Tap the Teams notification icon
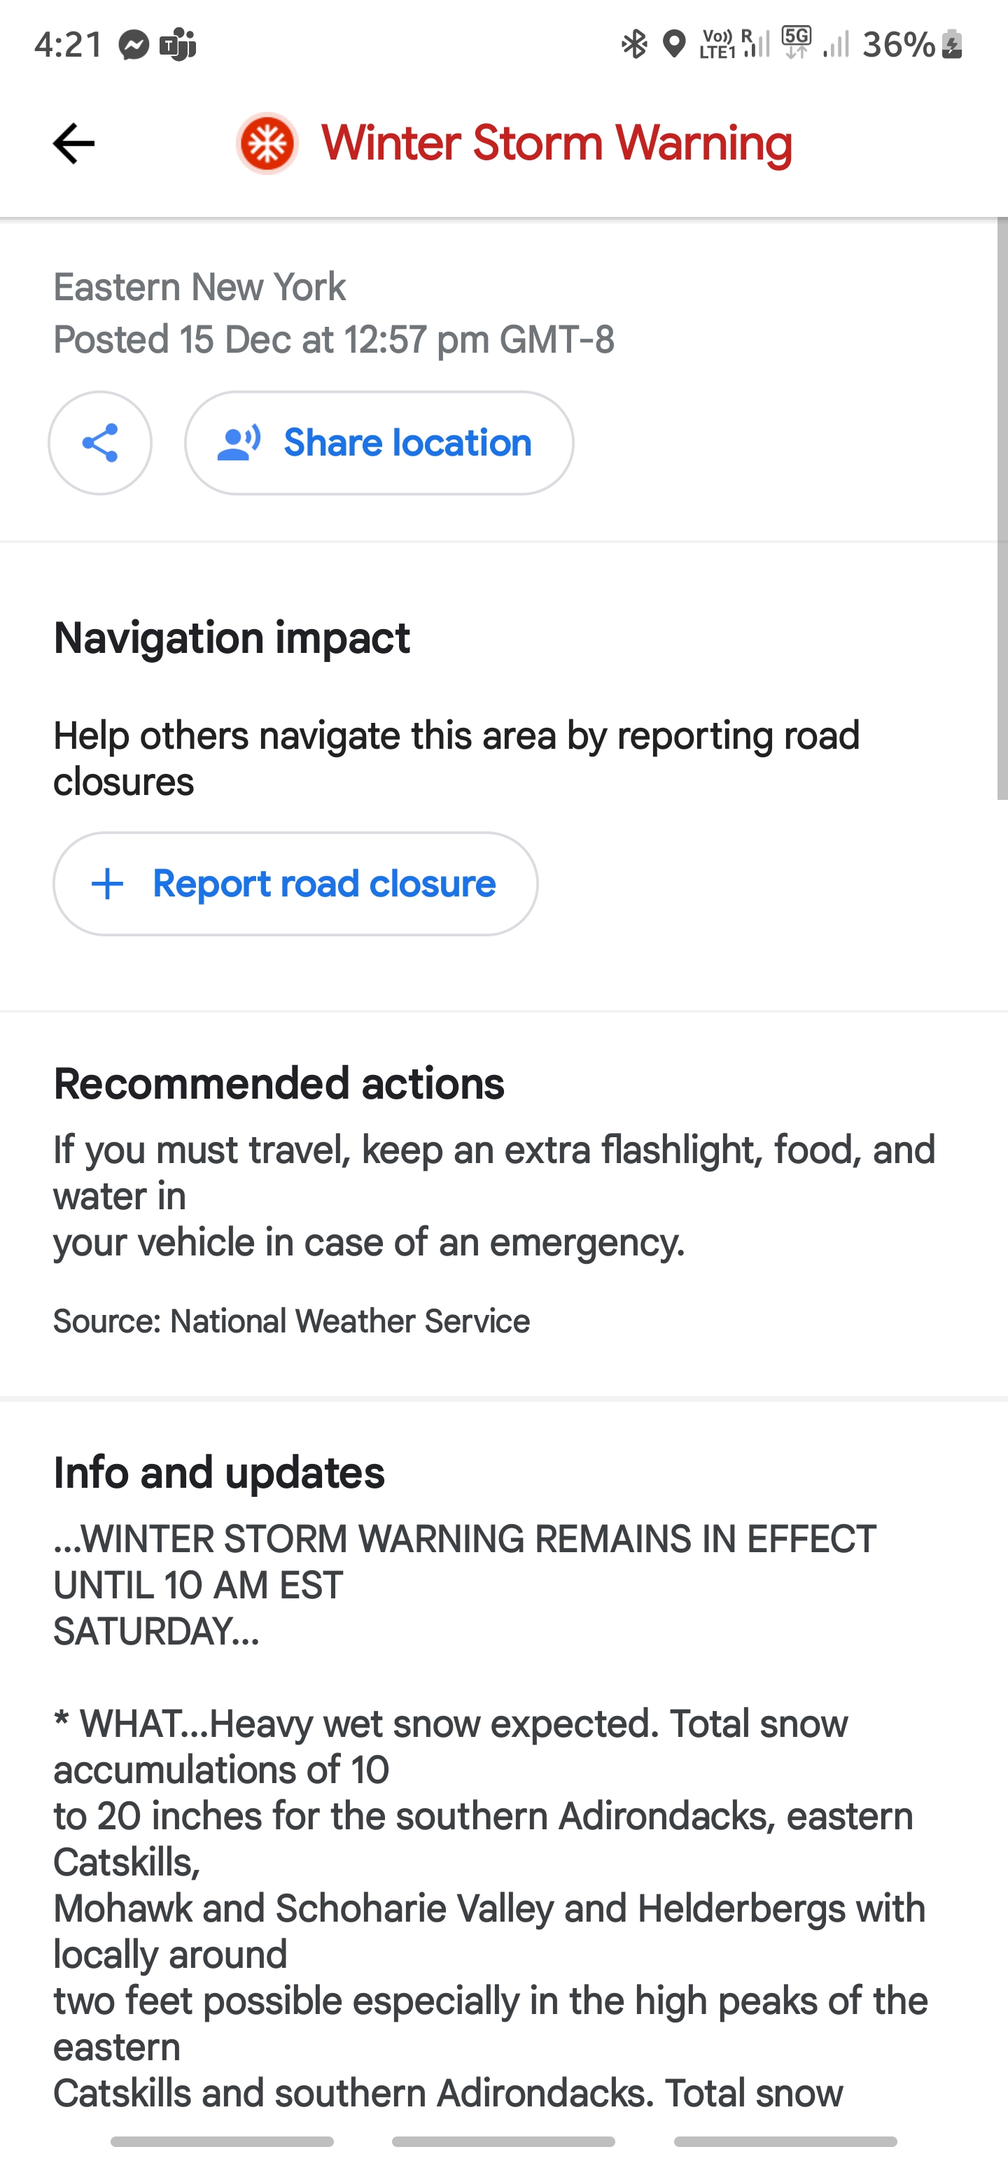 pos(178,45)
